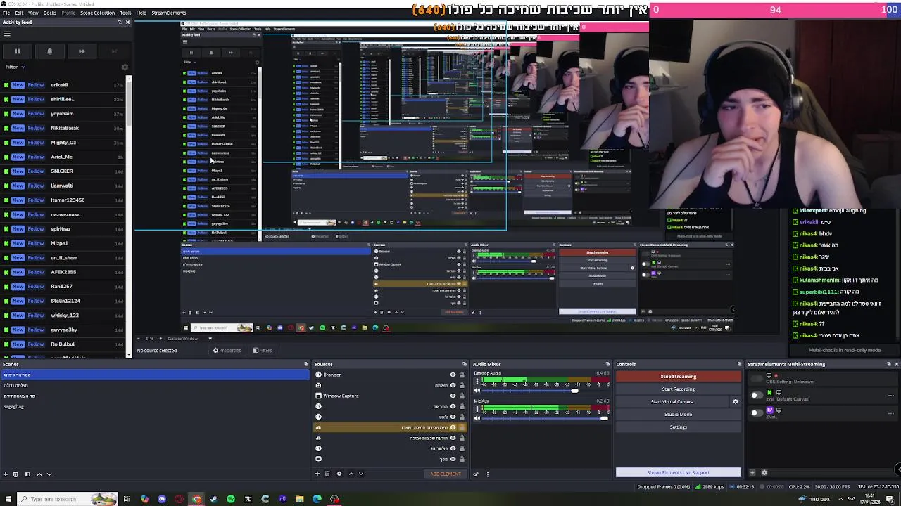Mute Mic/Aux speaker icon
Viewport: 901px width, 506px height.
(x=477, y=418)
